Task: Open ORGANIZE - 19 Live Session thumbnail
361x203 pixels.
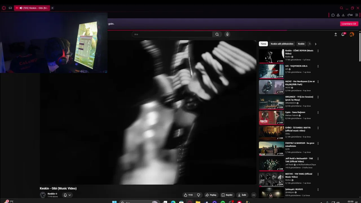Action: click(x=271, y=102)
